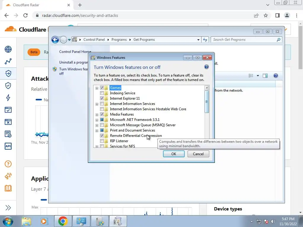Screen dimensions: 303x227
Task: Open the Chrome three-dot menu
Action: click(x=296, y=15)
